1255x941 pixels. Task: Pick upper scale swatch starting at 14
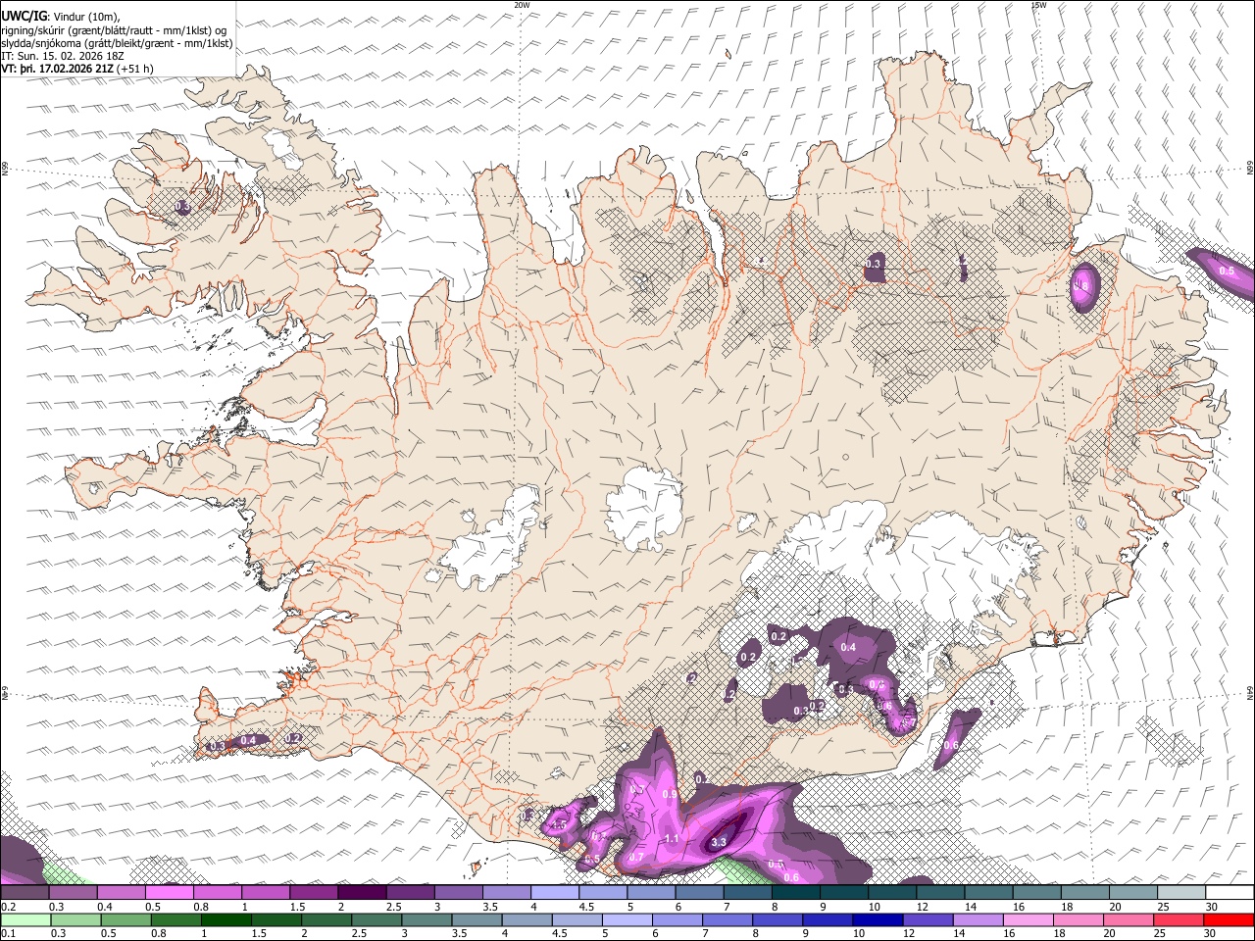(x=989, y=893)
